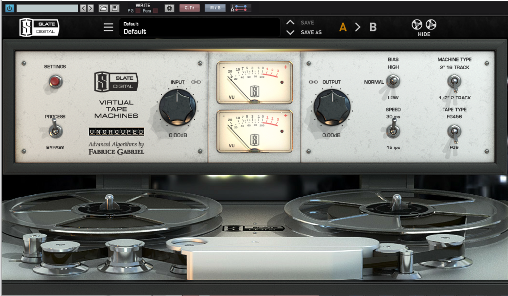Select FG9 tape type label
Screen dimensions: 508x296
[x=454, y=147]
